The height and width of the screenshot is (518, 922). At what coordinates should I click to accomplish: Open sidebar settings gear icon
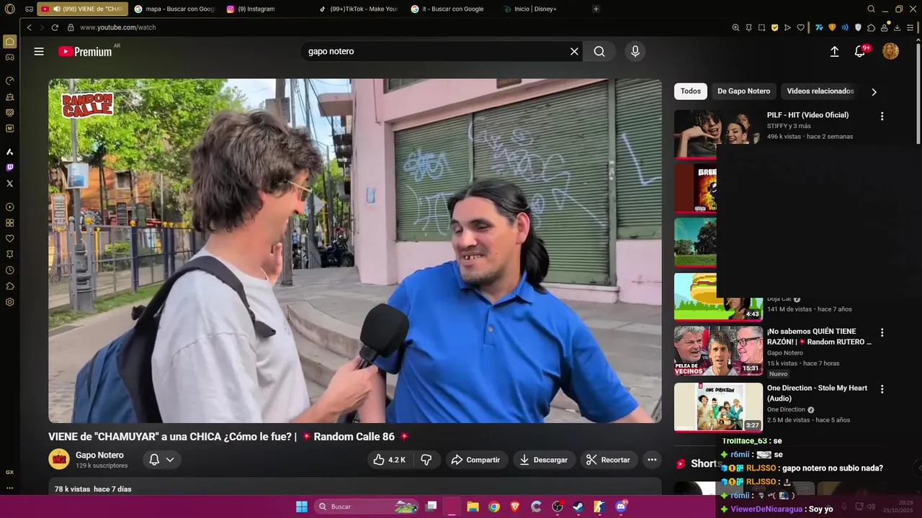pyautogui.click(x=9, y=302)
